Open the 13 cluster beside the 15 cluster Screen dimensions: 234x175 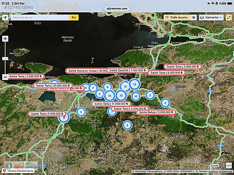pos(110,96)
